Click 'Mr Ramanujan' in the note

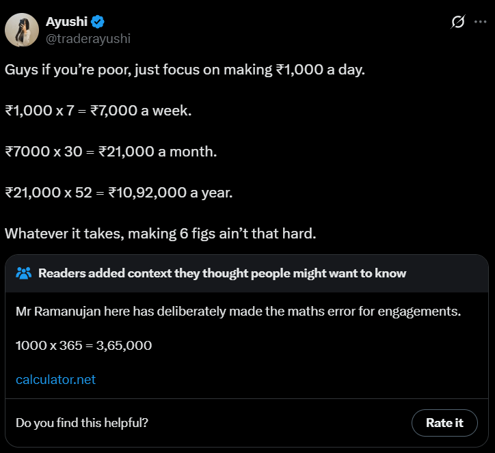coord(57,312)
